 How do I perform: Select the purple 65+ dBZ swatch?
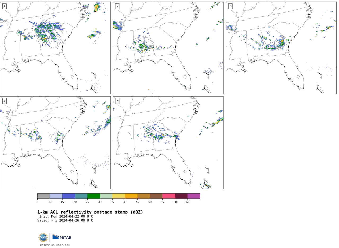click(x=194, y=196)
